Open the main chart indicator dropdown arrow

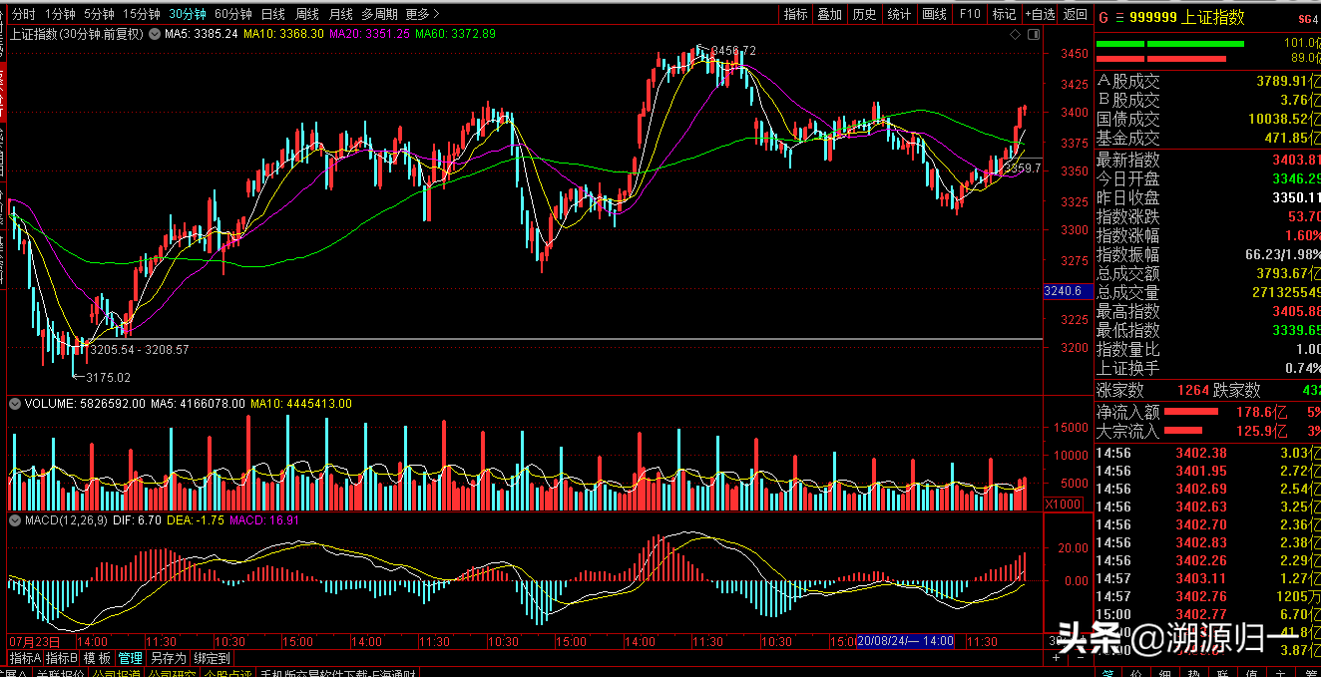click(154, 34)
